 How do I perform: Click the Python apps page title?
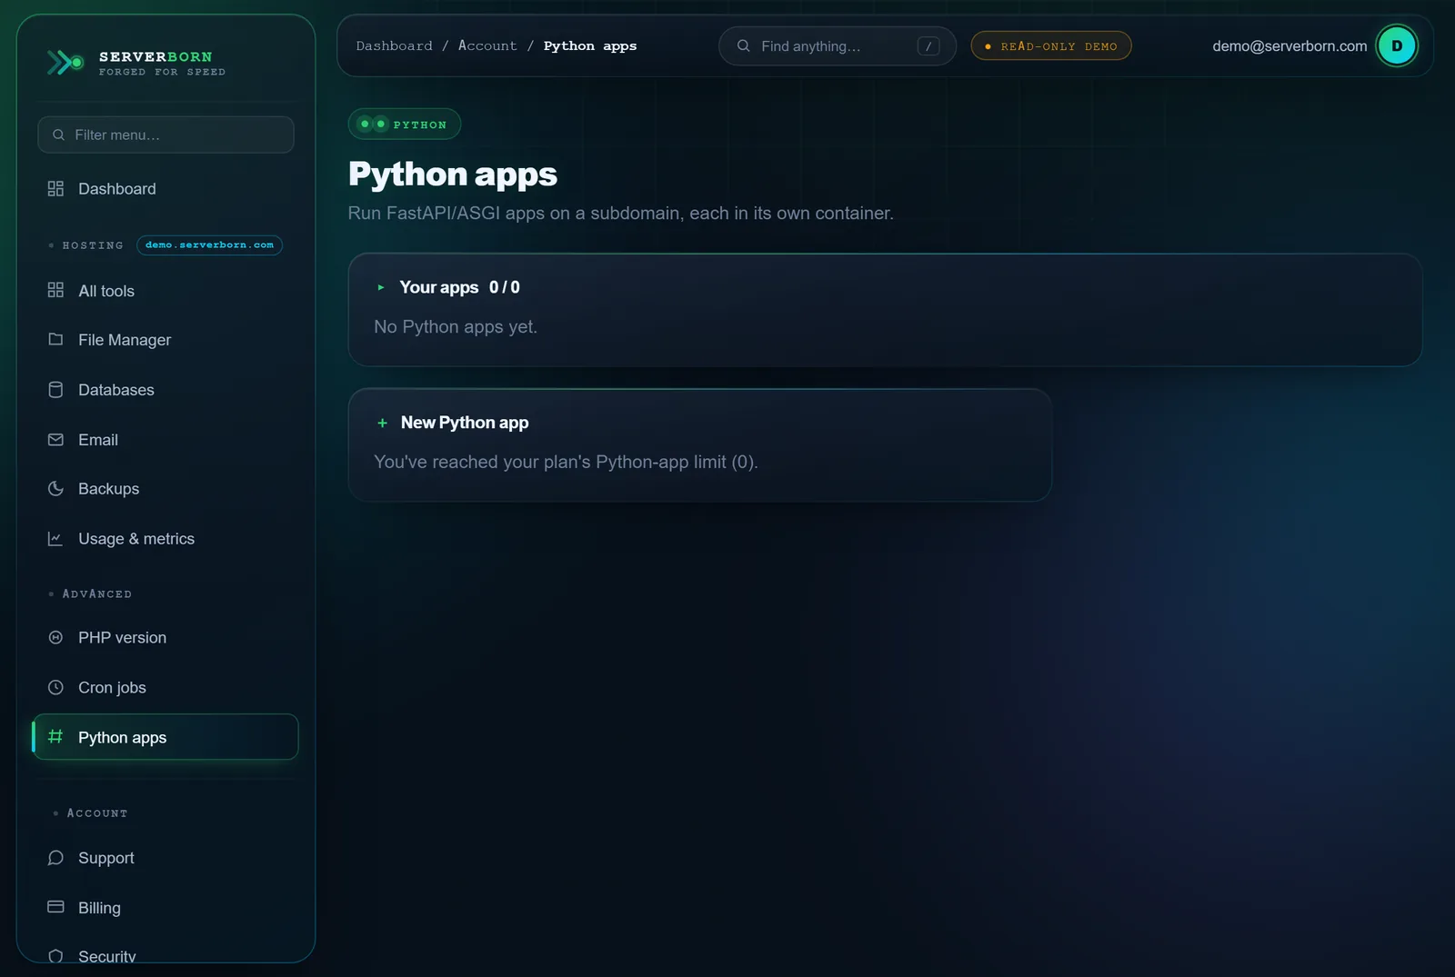click(x=453, y=174)
